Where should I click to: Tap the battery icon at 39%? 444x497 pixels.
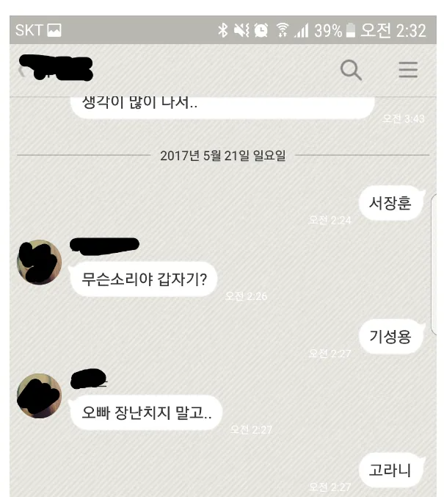tap(350, 30)
